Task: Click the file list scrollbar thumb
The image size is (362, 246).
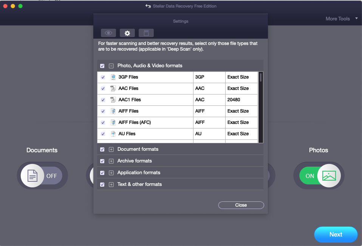Action: [x=261, y=77]
